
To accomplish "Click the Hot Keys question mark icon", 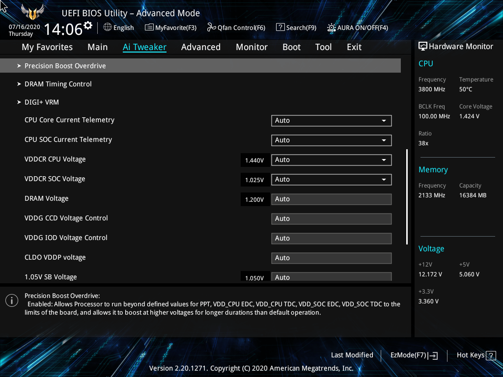I will (491, 355).
